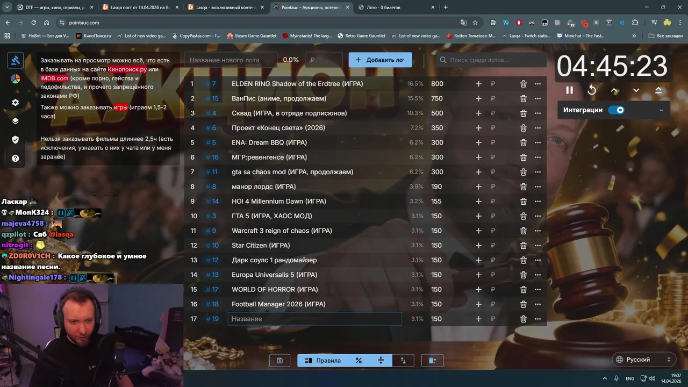688x387 pixels.
Task: Click plus on WORLD OF HORROR row
Action: click(478, 289)
